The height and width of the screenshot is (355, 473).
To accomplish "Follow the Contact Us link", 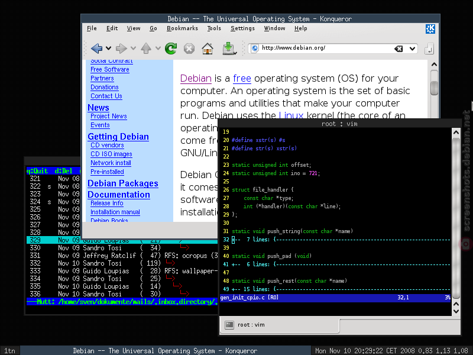I will click(x=106, y=96).
